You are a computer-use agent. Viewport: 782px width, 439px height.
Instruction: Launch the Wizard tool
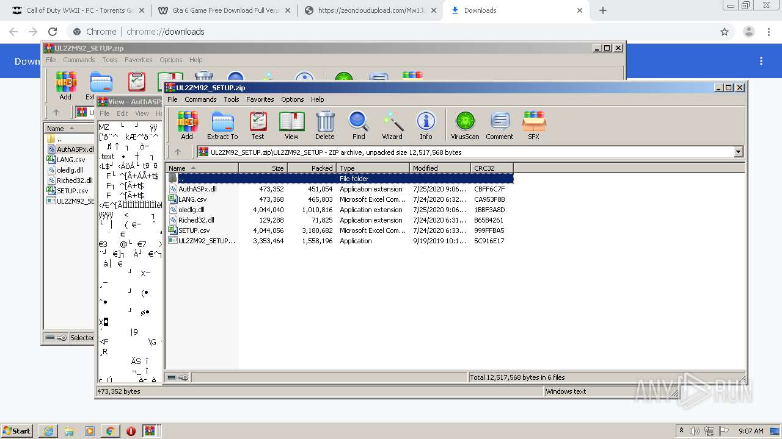(392, 125)
